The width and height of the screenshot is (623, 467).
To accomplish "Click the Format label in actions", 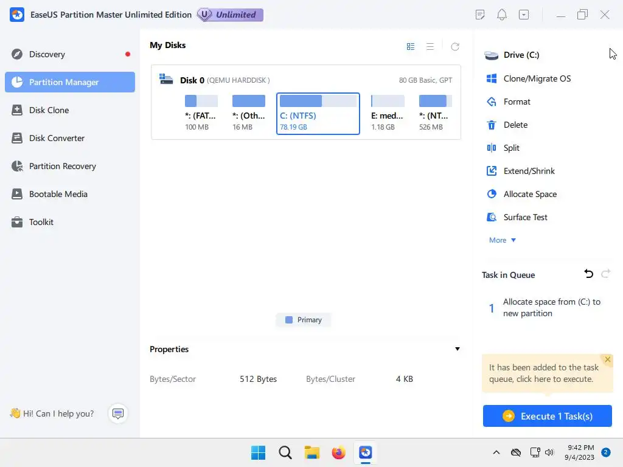I will point(517,102).
